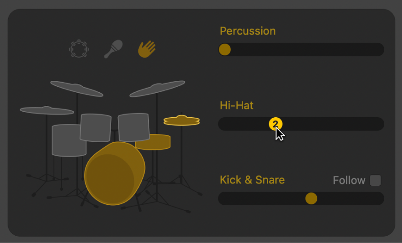This screenshot has height=243, width=402.
Task: Click the left rack tom
Action: (x=96, y=128)
